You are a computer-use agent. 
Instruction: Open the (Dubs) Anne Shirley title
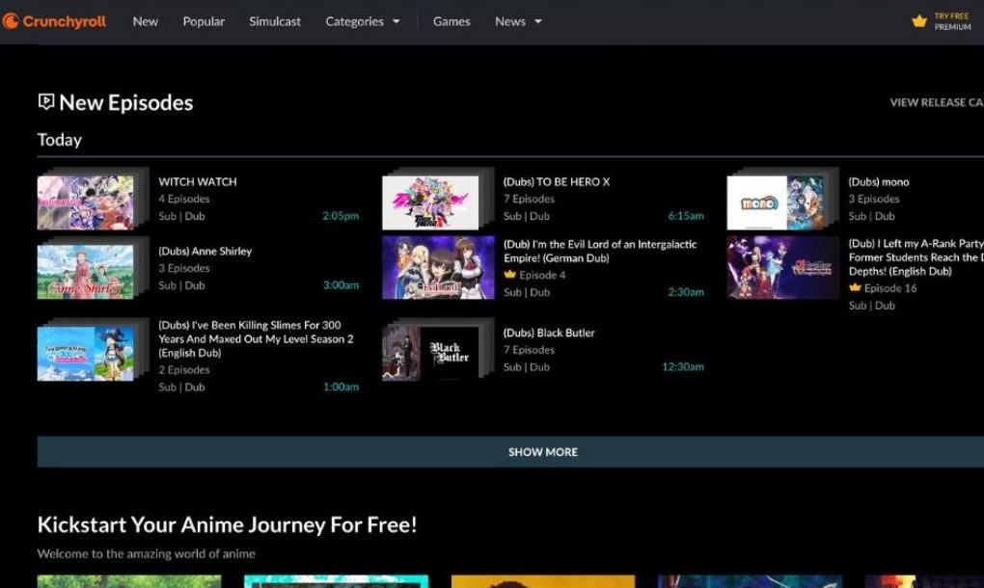[205, 251]
